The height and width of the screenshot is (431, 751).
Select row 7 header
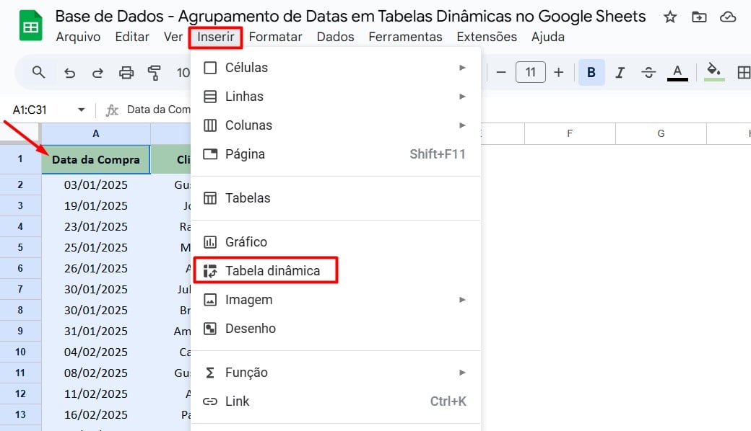[20, 289]
